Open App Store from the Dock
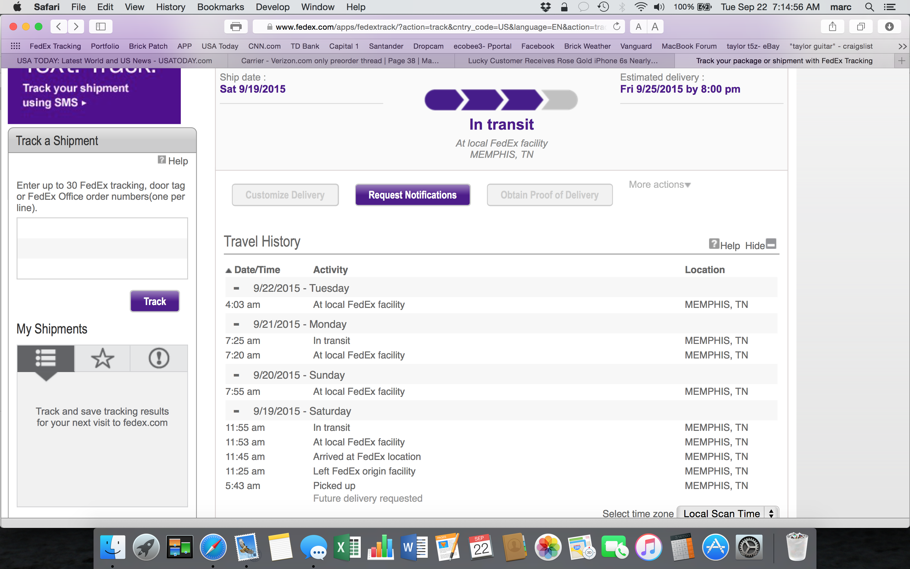This screenshot has width=910, height=569. [716, 547]
